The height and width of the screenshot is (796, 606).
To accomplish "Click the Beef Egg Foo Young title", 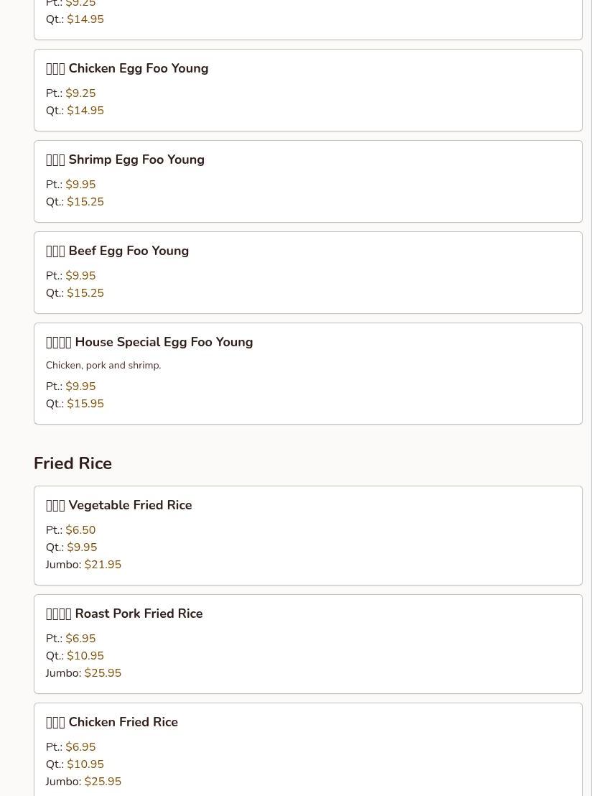I will [128, 251].
